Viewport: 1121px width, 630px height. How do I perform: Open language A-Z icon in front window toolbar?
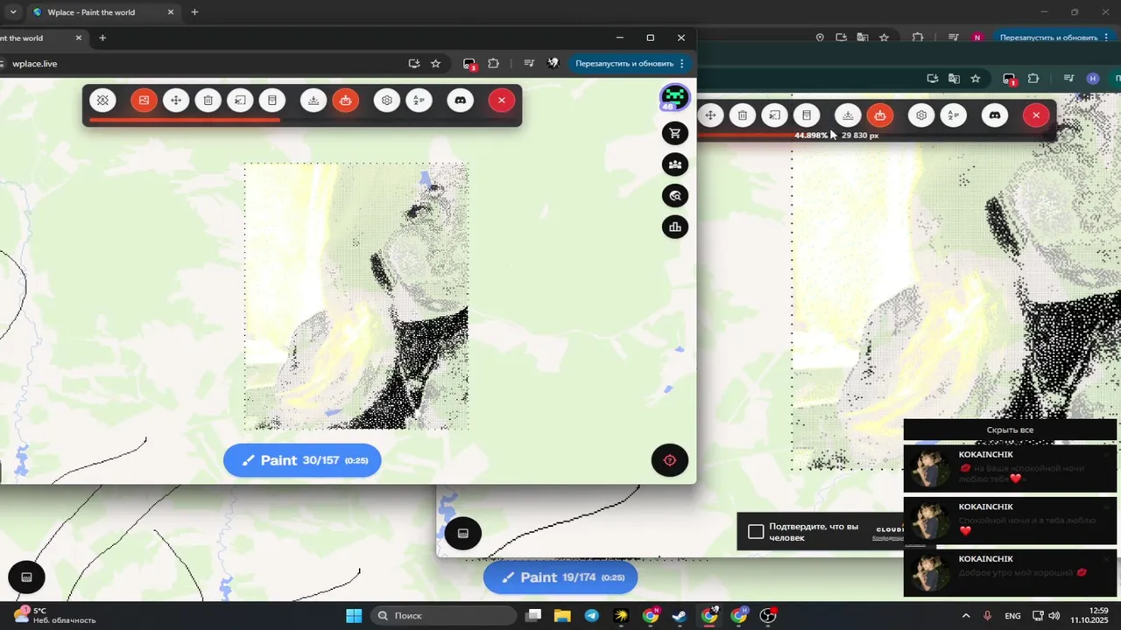coord(419,101)
